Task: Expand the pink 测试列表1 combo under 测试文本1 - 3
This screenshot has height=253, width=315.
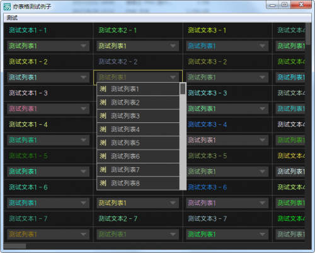Action: tap(49, 109)
